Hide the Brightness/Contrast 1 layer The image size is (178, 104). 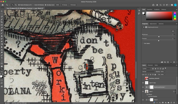pyautogui.click(x=143, y=87)
